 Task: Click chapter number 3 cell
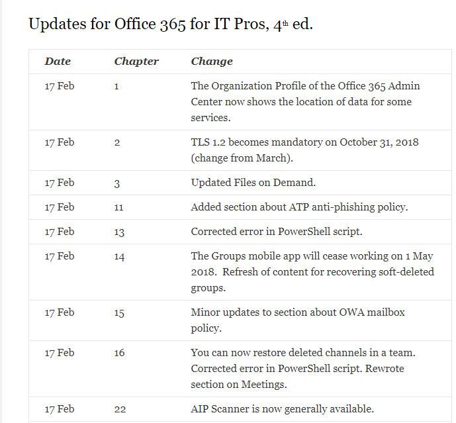(x=117, y=183)
